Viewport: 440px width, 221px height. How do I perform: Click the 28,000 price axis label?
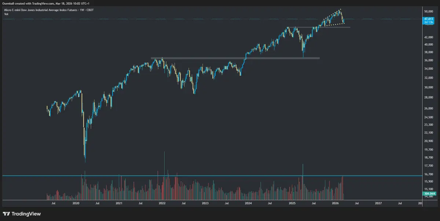(428, 97)
